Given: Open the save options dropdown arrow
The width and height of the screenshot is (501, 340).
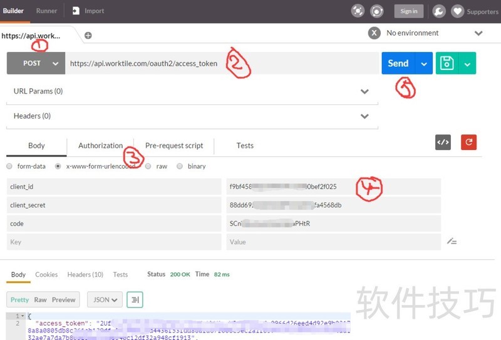Looking at the screenshot, I should (x=467, y=63).
